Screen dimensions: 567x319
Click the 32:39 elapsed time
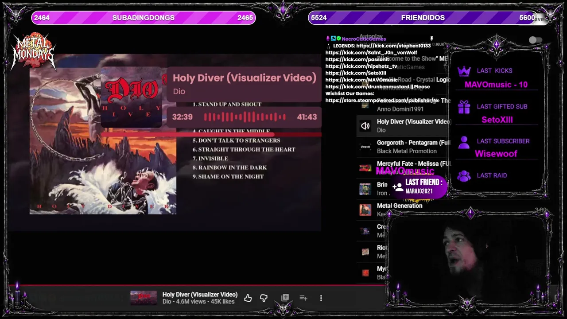tap(183, 117)
